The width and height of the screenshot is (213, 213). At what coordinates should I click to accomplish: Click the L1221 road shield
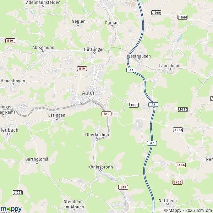[18, 192]
